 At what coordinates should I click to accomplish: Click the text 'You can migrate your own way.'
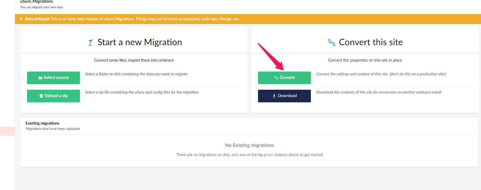(42, 7)
